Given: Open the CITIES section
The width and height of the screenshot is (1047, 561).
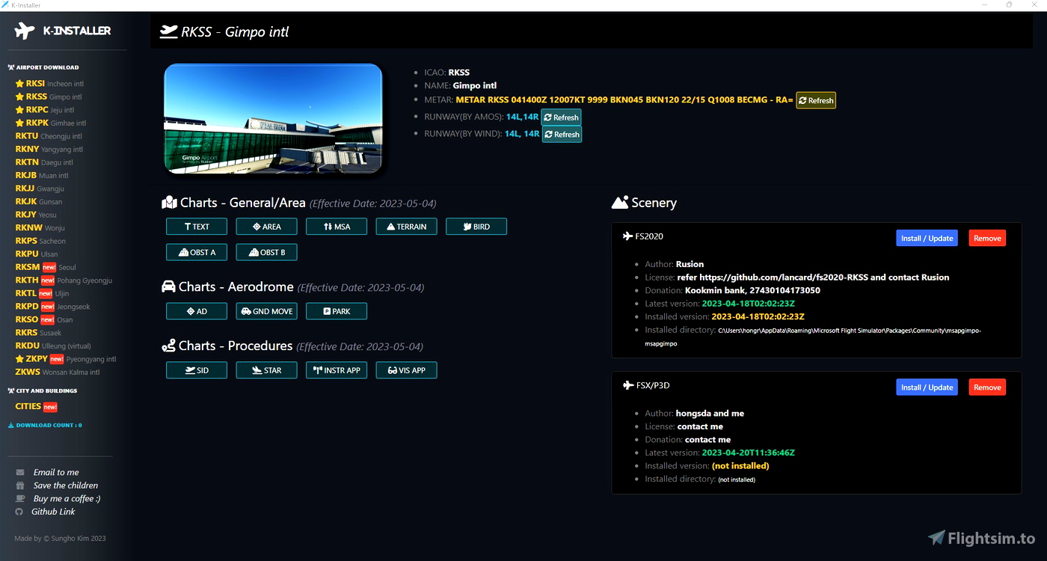Looking at the screenshot, I should tap(36, 406).
